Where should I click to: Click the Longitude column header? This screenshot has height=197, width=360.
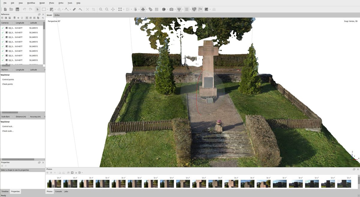(20, 23)
